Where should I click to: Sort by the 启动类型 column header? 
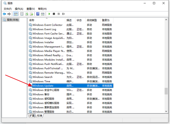click(x=93, y=20)
